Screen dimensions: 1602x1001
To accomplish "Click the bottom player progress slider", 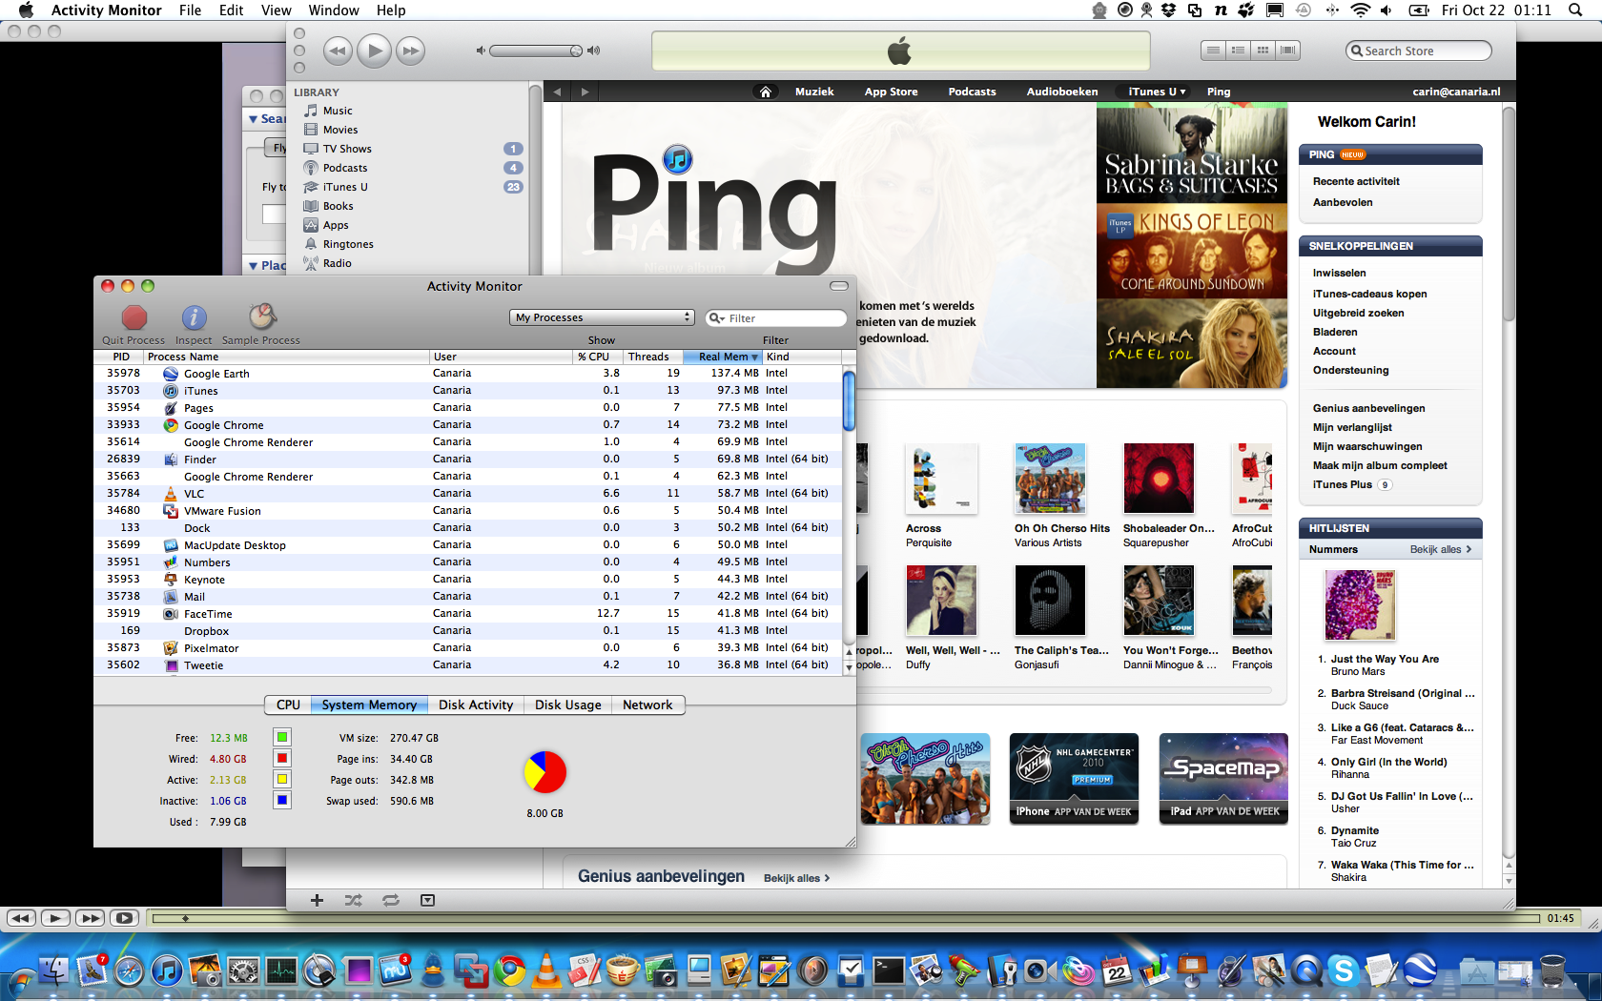I will (846, 918).
